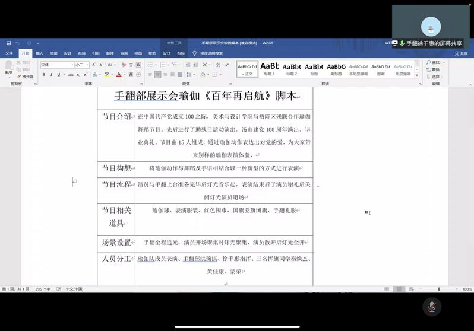
Task: Click the zoom slider in status bar
Action: [438, 289]
